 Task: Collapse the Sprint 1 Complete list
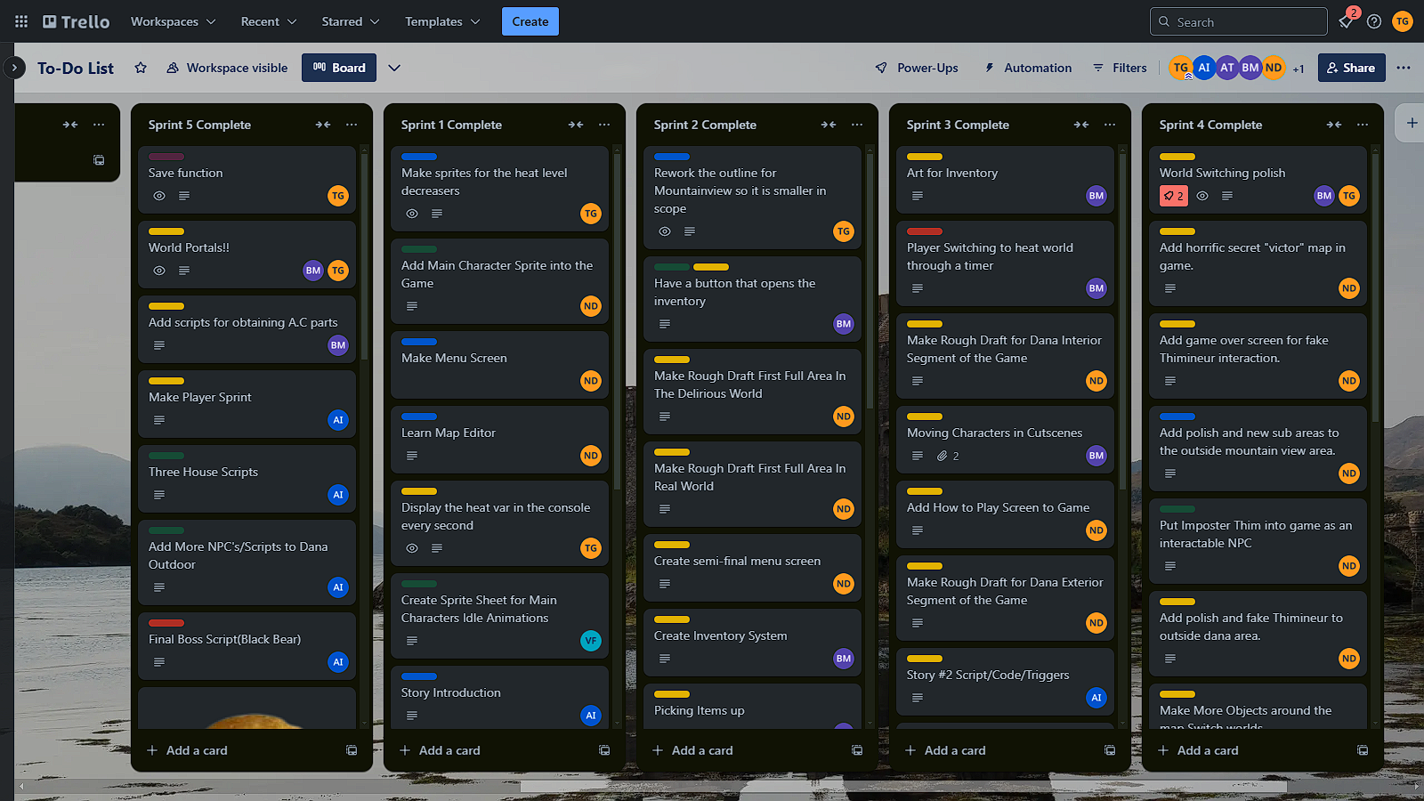[x=576, y=125]
